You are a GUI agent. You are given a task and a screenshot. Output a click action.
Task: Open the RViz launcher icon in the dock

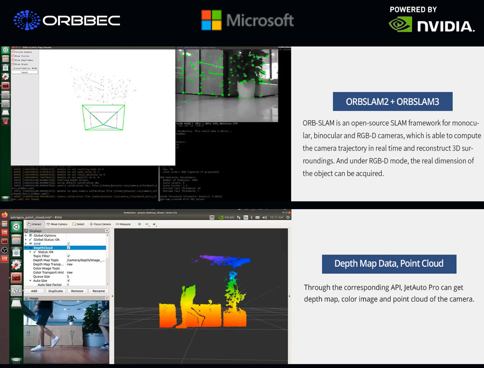point(17,290)
